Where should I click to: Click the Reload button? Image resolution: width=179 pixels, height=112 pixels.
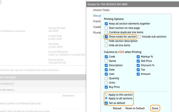[117, 108]
